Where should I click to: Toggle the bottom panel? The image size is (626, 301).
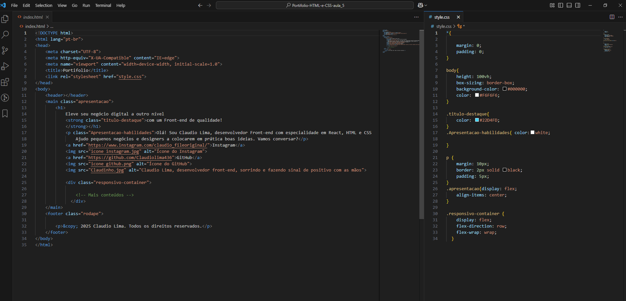tap(569, 5)
